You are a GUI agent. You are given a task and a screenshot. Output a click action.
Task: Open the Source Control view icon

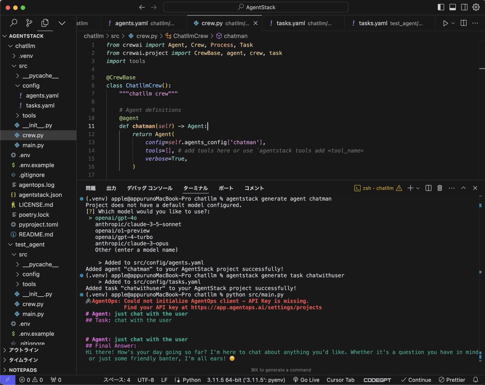(30, 23)
